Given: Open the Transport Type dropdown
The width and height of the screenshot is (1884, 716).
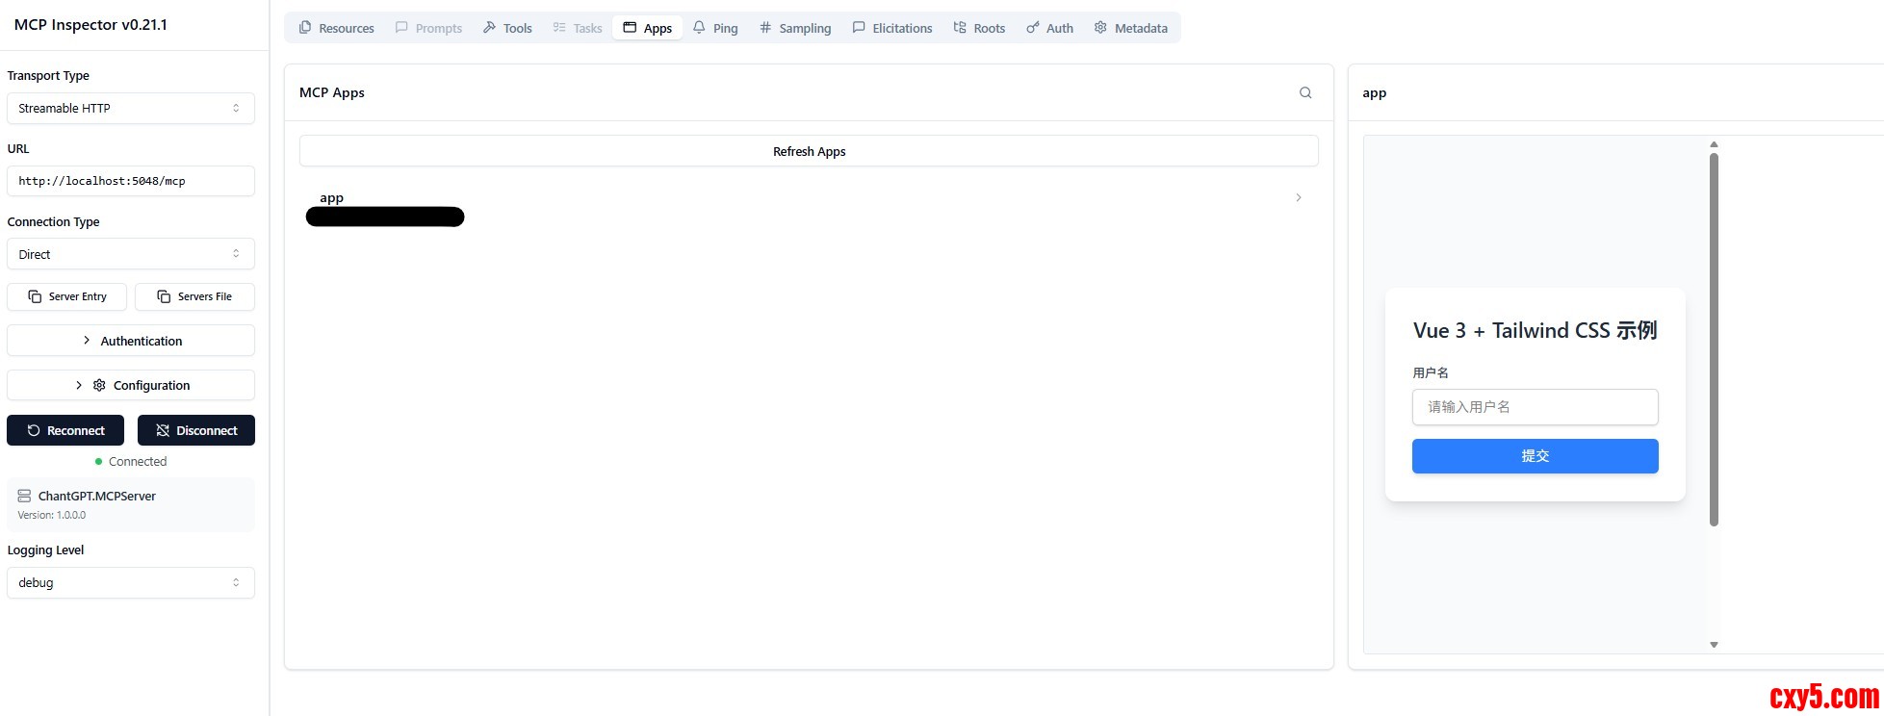Looking at the screenshot, I should coord(131,109).
